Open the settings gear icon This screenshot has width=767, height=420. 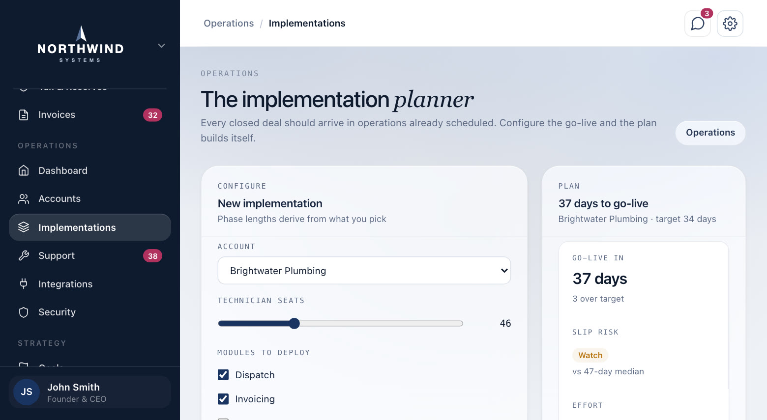pyautogui.click(x=730, y=24)
